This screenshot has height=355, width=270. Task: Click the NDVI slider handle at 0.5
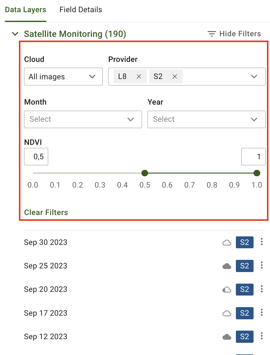[x=145, y=173]
